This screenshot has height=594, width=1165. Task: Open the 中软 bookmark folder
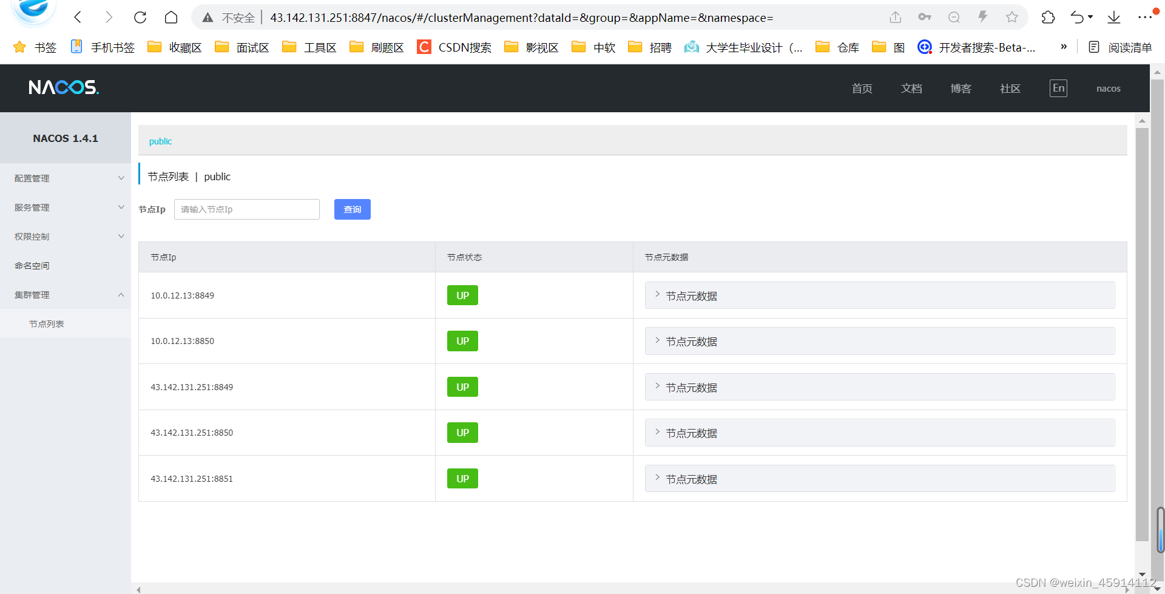point(593,47)
